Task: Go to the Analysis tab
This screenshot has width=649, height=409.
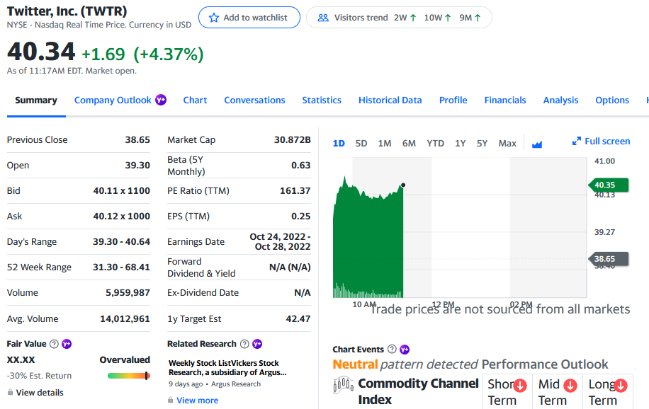Action: tap(560, 100)
